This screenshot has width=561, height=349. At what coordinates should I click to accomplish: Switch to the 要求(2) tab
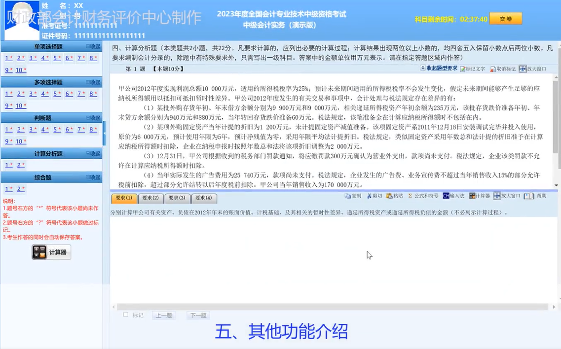(x=150, y=199)
